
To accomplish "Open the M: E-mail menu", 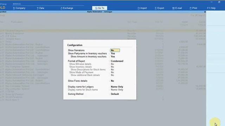I will point(177,8).
